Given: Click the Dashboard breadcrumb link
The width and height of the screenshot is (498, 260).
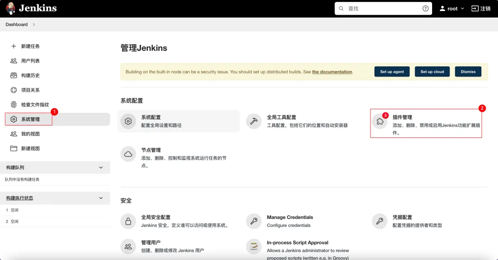Looking at the screenshot, I should point(17,24).
